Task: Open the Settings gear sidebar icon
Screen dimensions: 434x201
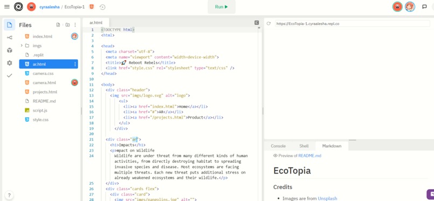Action: tap(9, 63)
